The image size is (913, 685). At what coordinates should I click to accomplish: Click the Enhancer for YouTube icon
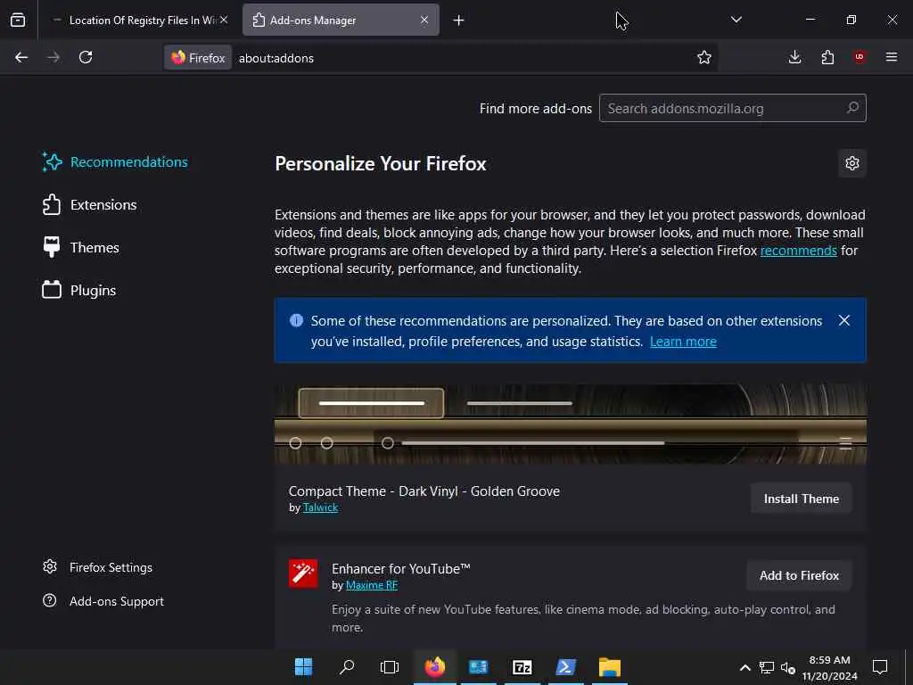click(303, 574)
